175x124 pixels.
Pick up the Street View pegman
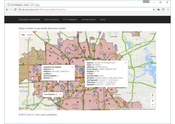pyautogui.click(x=153, y=95)
